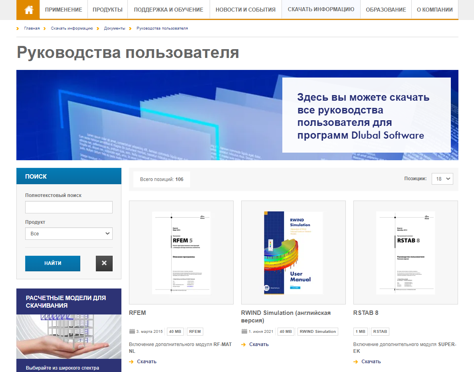Open the ПРОДУКТЫ menu
The image size is (474, 372).
tap(107, 10)
